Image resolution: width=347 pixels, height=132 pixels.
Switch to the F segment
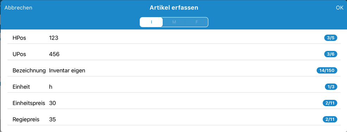tap(197, 22)
